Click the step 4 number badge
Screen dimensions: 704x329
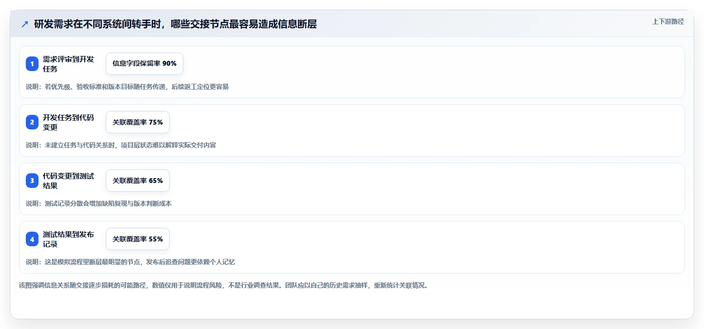coord(32,239)
